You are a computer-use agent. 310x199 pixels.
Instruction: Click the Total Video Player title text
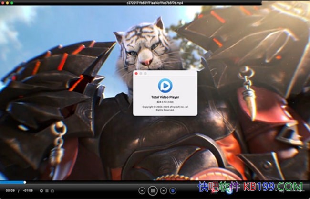point(165,98)
